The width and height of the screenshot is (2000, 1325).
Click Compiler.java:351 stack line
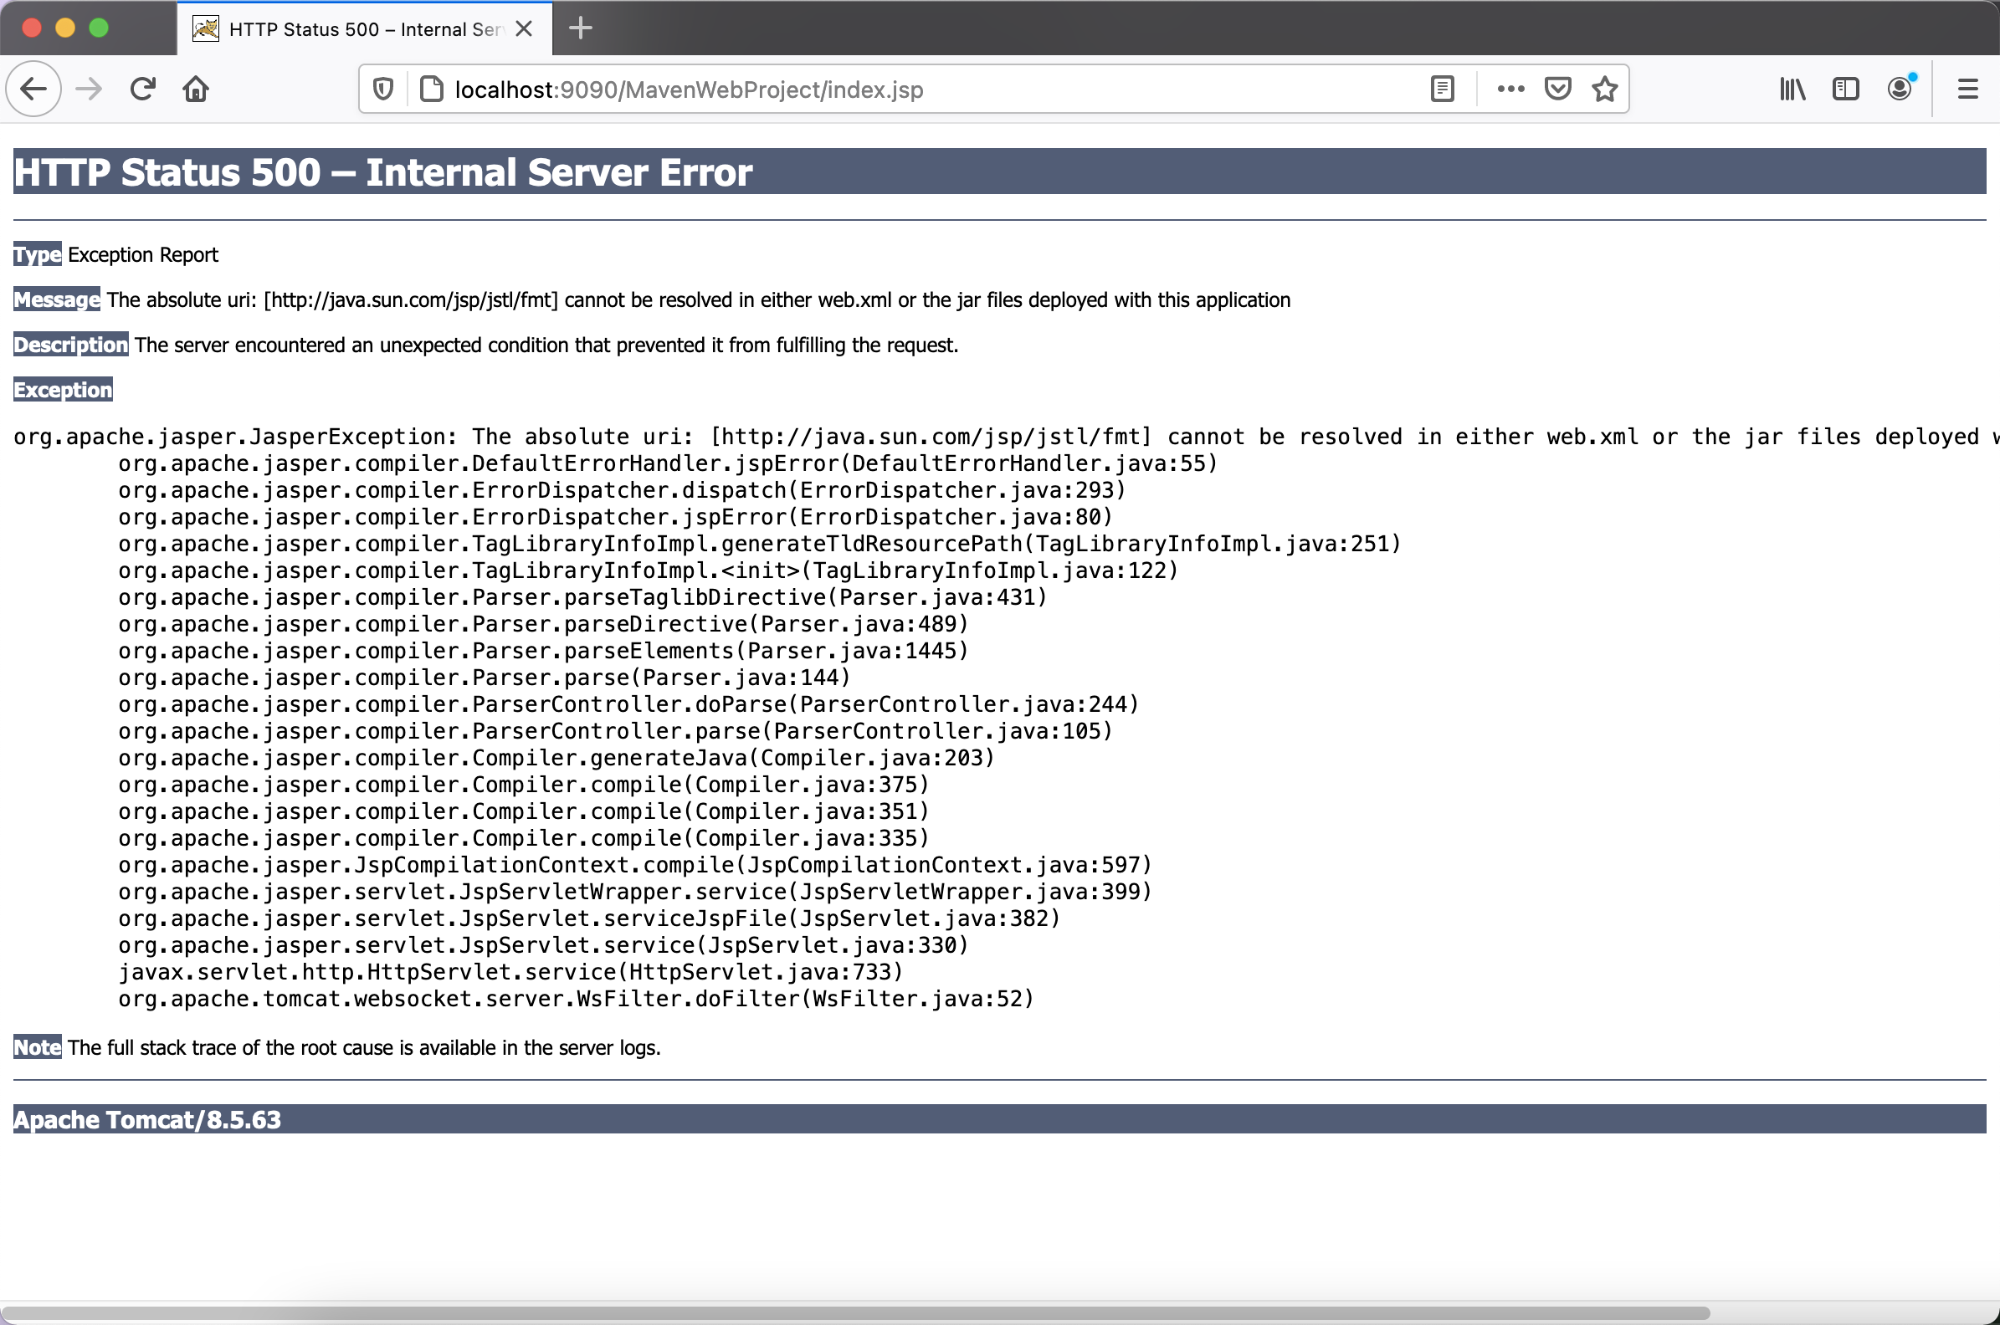tap(524, 811)
